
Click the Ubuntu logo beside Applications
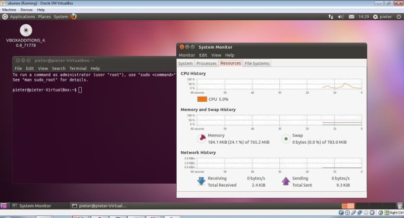pos(5,17)
